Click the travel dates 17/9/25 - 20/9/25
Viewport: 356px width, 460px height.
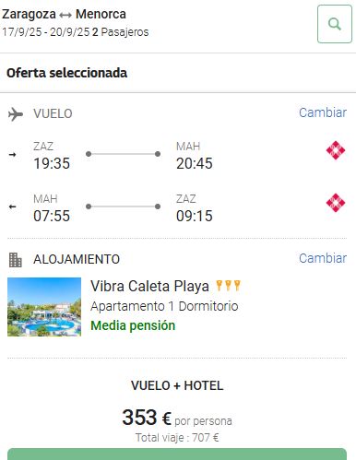(46, 32)
